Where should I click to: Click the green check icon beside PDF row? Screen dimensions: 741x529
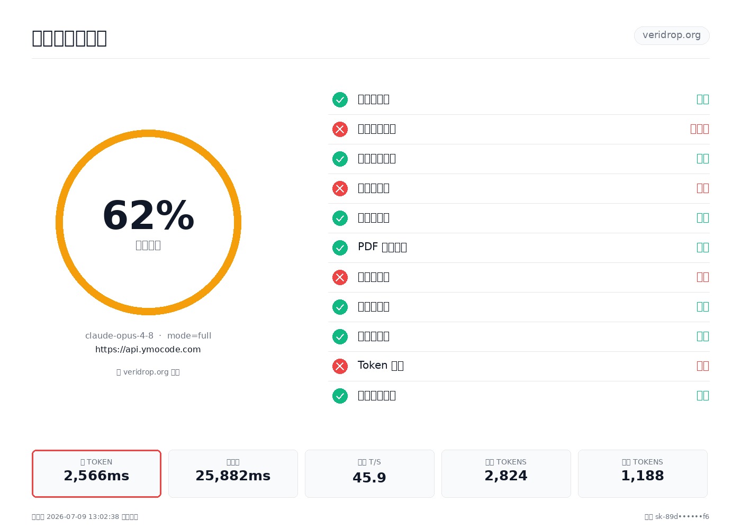(340, 248)
